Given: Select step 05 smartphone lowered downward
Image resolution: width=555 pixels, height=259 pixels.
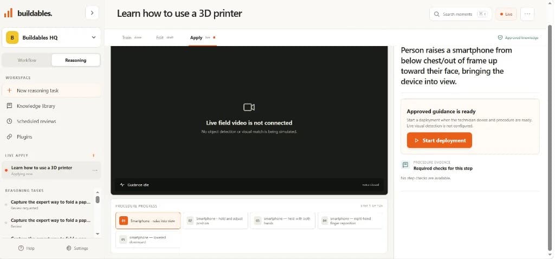Looking at the screenshot, I should pos(148,239).
